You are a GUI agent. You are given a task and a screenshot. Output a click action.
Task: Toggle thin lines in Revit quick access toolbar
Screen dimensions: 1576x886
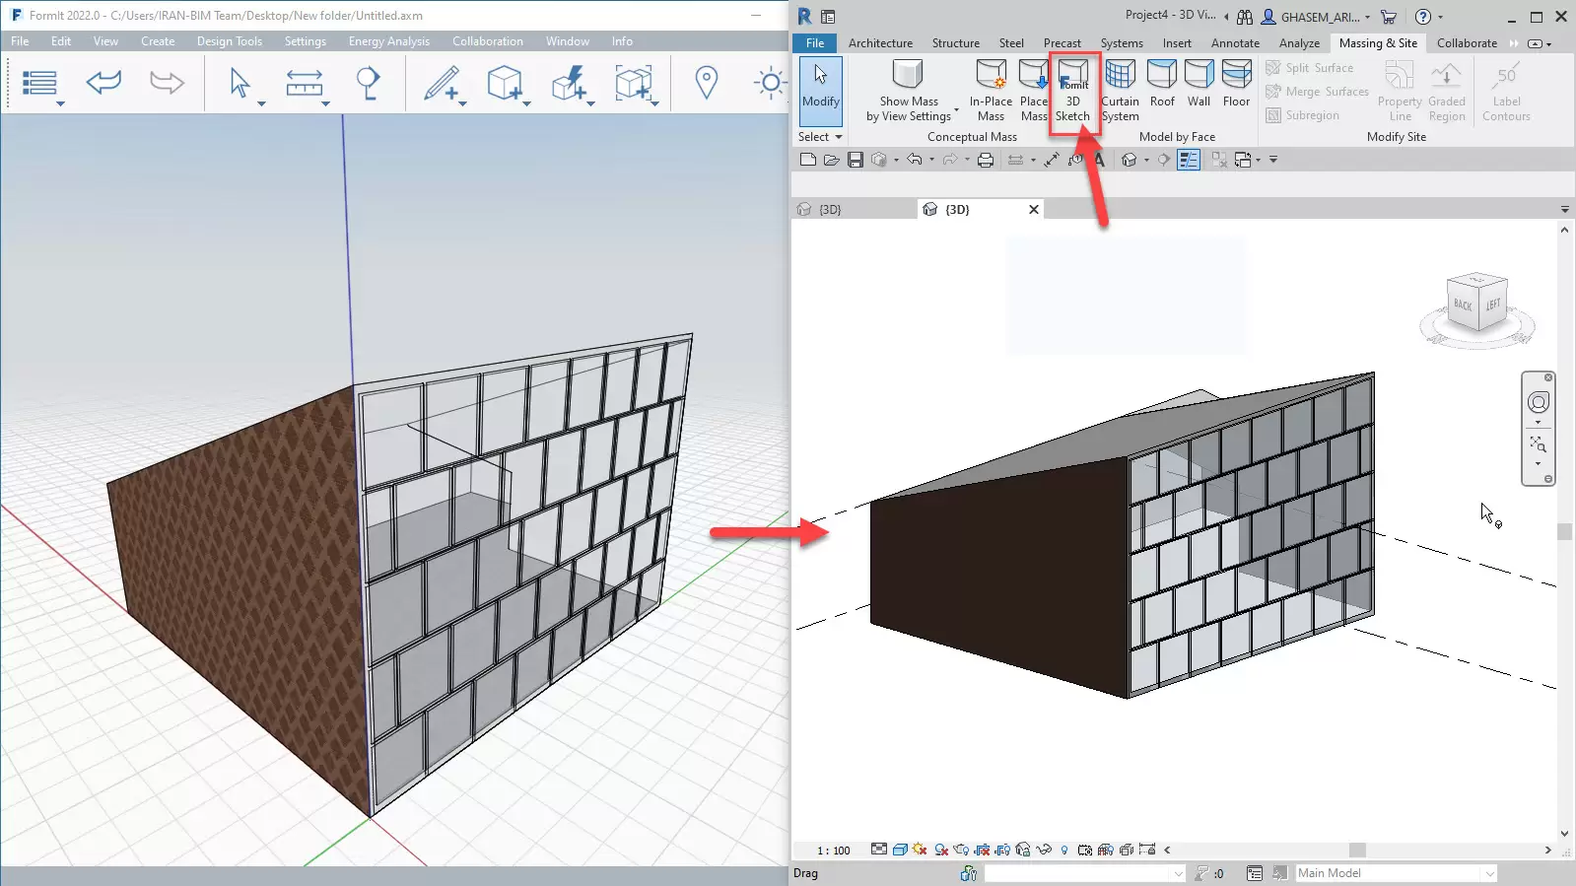[1189, 160]
